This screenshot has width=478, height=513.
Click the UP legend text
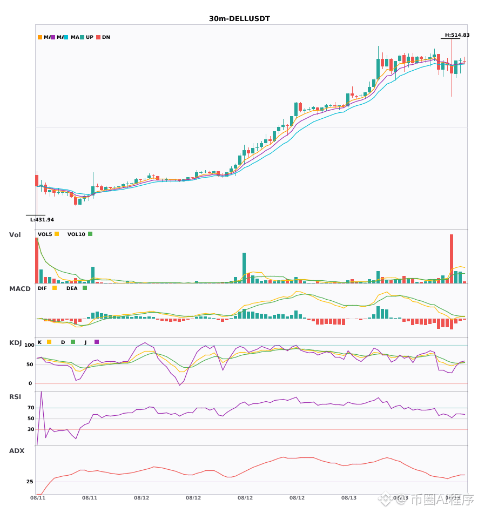tap(90, 37)
